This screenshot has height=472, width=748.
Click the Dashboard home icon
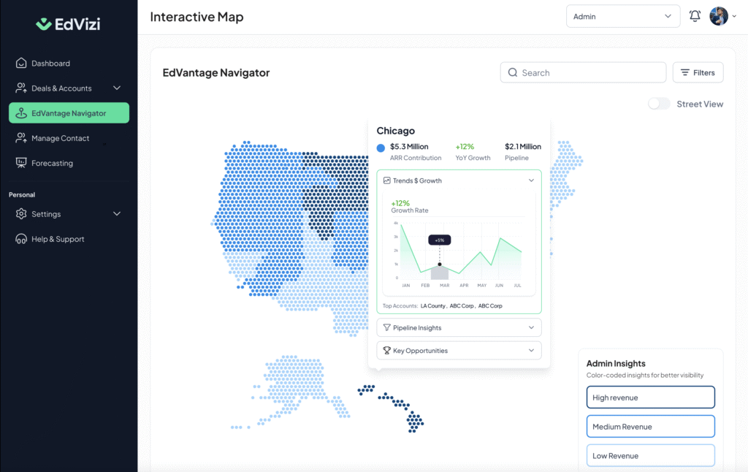[20, 64]
